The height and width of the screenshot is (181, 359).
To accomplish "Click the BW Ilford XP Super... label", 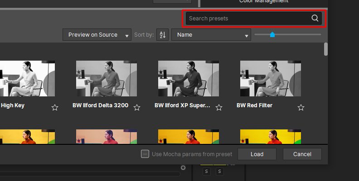I will point(182,105).
